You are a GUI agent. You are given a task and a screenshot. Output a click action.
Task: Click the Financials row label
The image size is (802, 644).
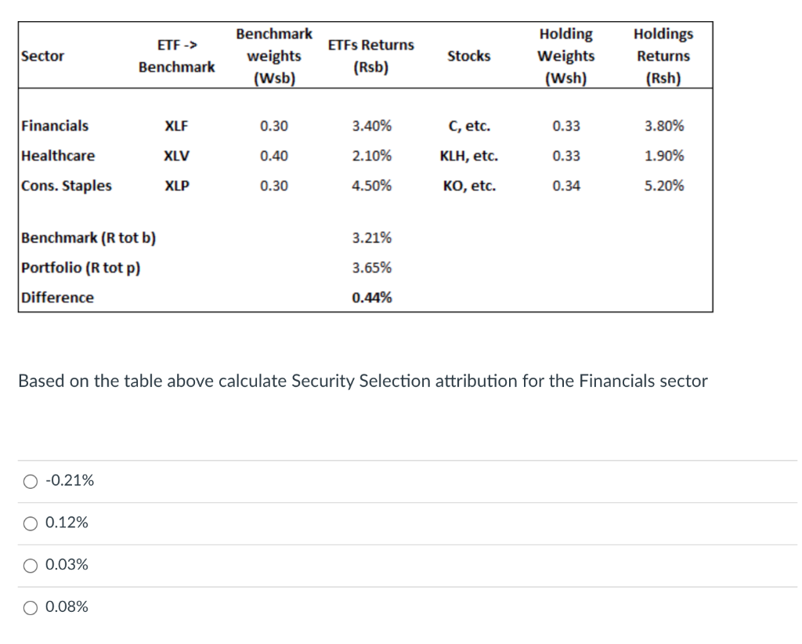click(56, 125)
